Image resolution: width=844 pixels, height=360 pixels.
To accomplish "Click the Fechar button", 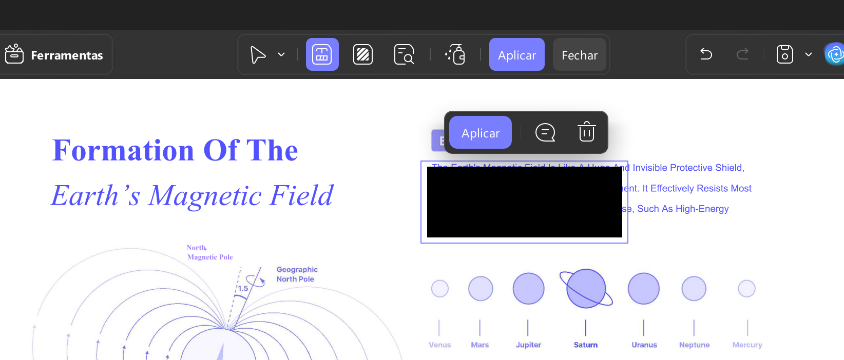I will coord(580,54).
